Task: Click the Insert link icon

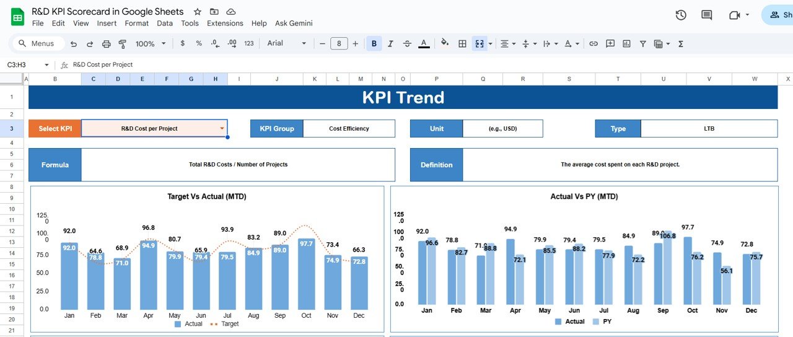Action: pos(594,44)
